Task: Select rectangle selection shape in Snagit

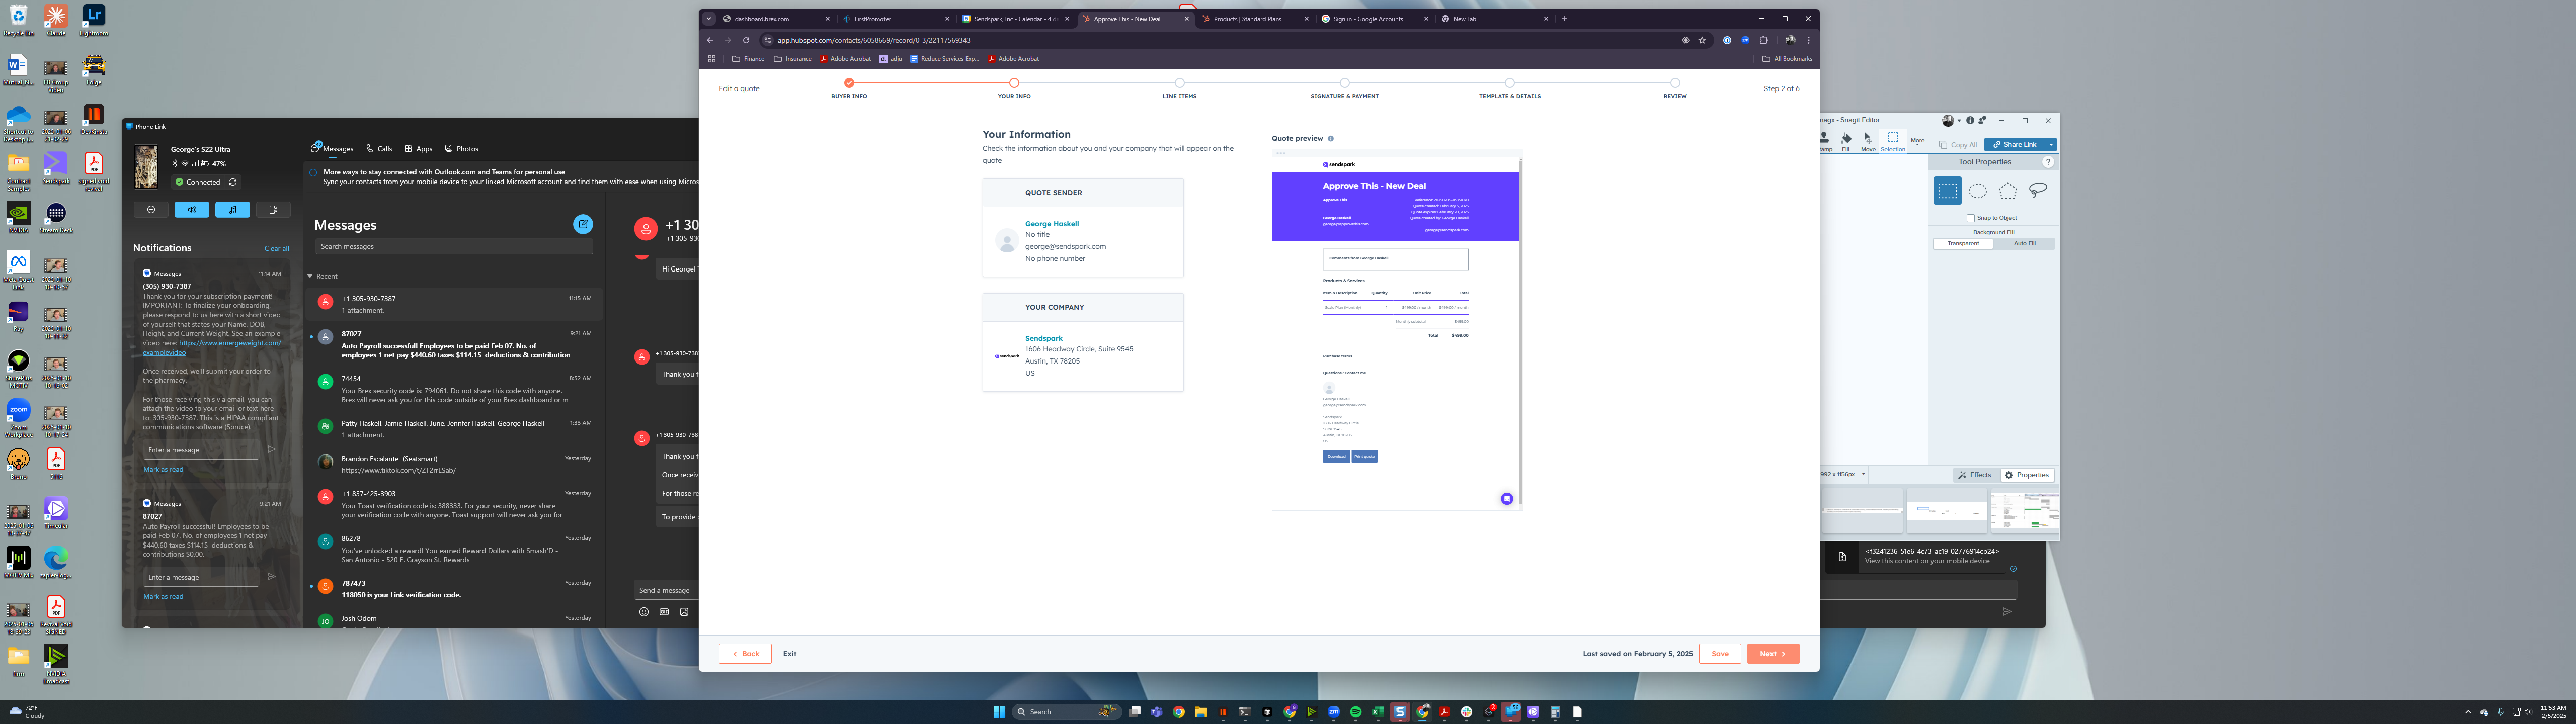Action: [x=1947, y=190]
